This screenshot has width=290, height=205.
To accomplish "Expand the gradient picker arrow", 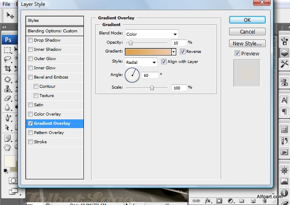I will [174, 52].
